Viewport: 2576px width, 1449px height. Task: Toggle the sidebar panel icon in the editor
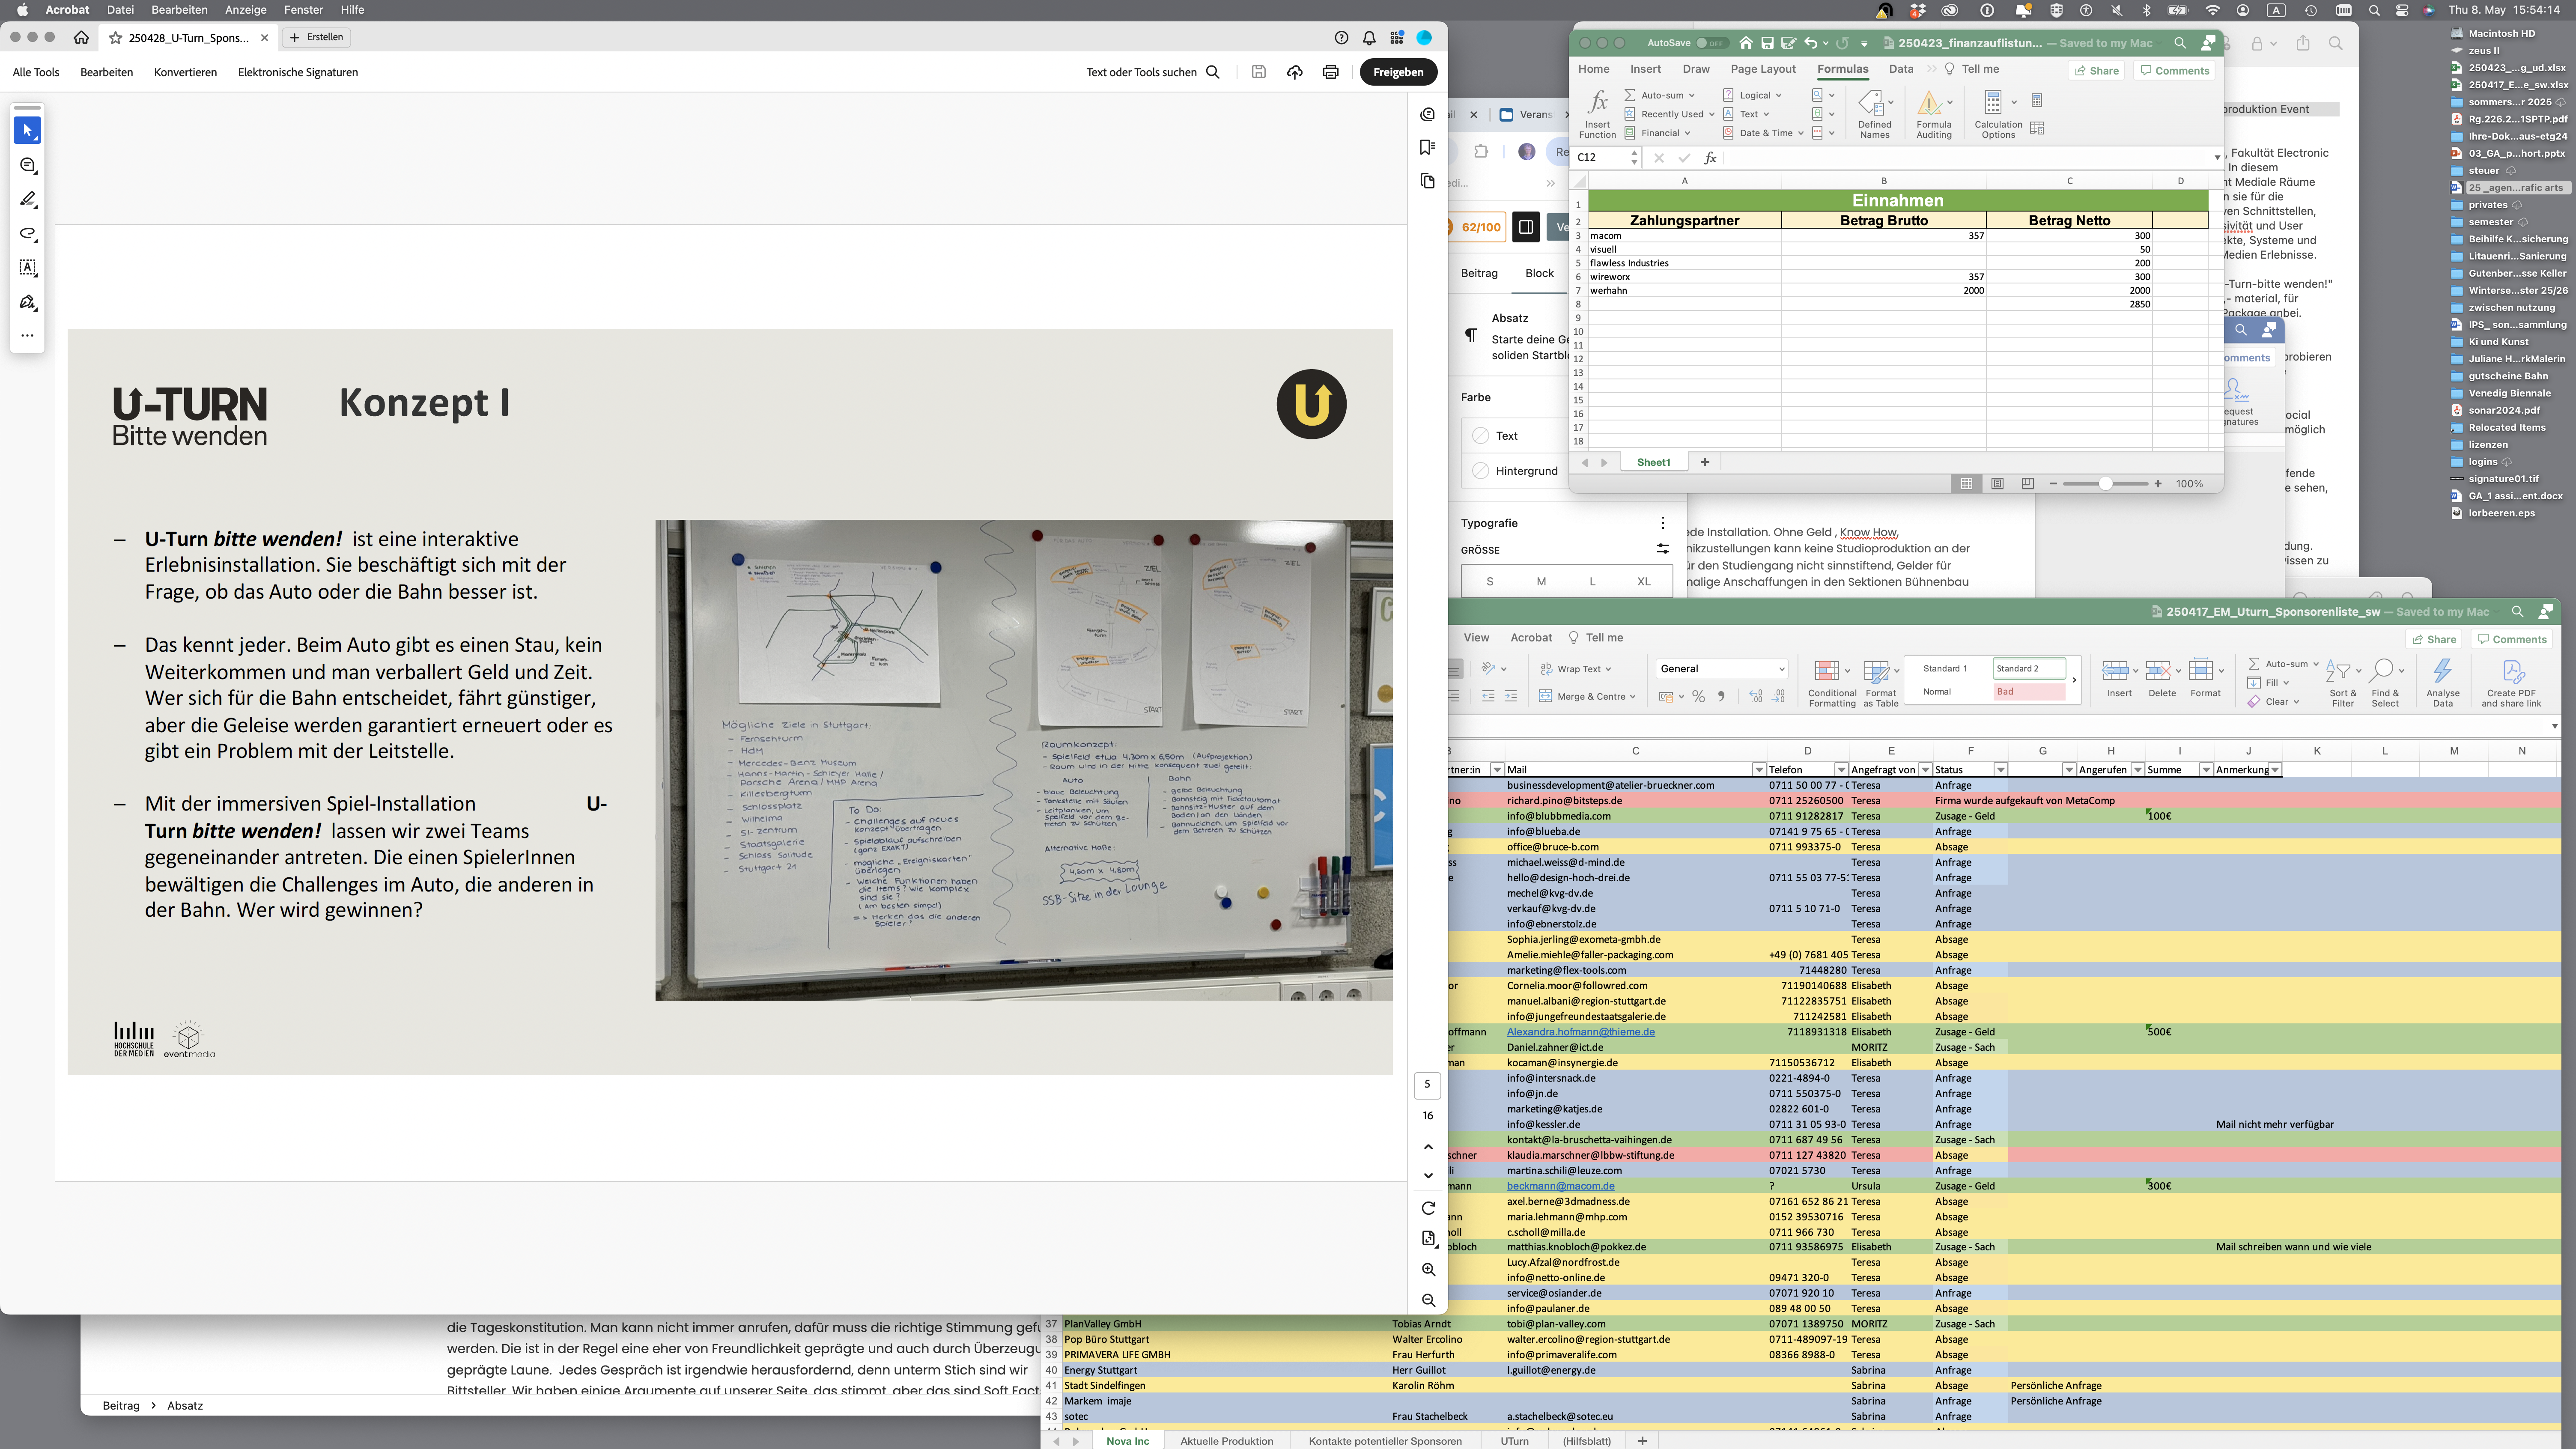1526,227
